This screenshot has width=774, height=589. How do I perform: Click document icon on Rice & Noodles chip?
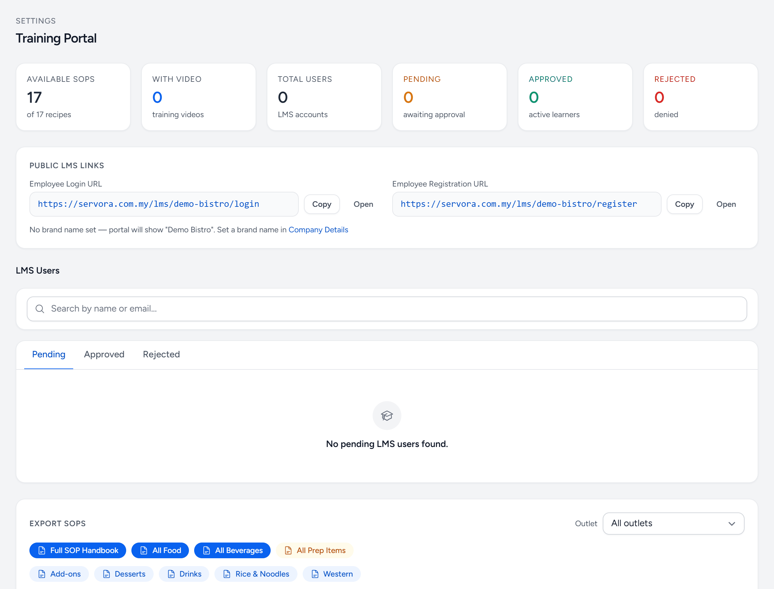tap(227, 574)
